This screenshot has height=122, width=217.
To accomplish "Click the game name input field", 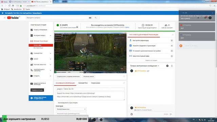I will 71,114.
